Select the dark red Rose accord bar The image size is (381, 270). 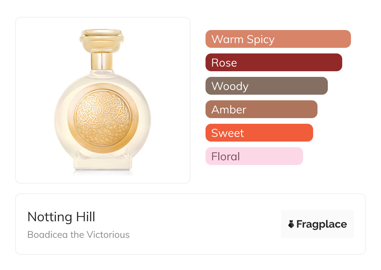[273, 62]
